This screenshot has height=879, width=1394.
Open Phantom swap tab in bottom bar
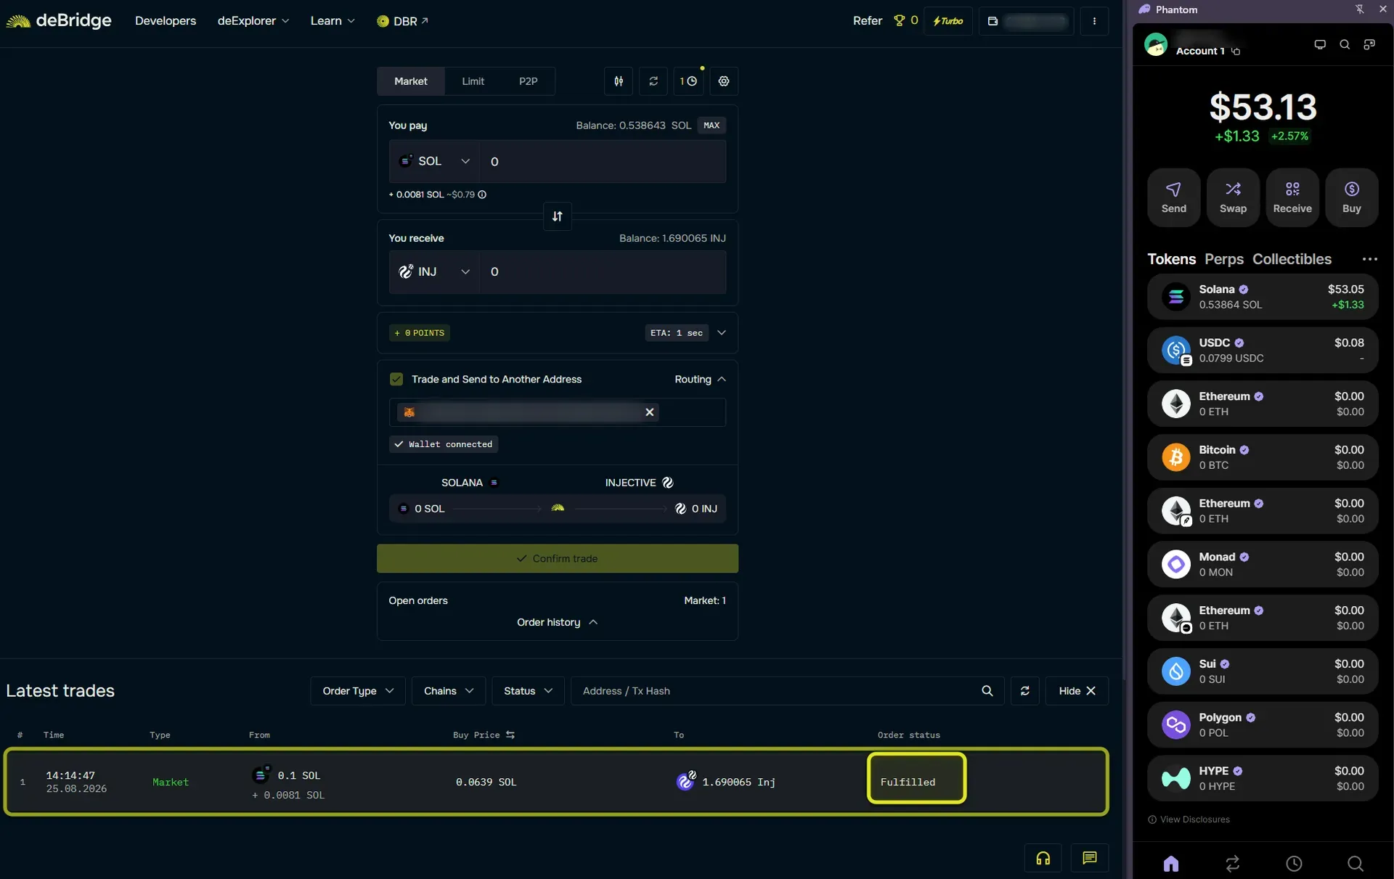[1233, 863]
